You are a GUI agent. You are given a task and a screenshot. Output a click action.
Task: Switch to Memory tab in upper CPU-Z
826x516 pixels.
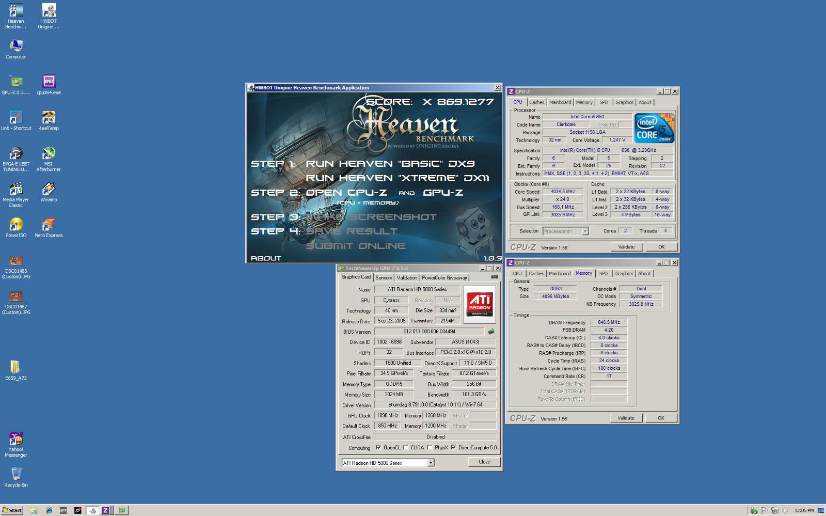click(584, 102)
